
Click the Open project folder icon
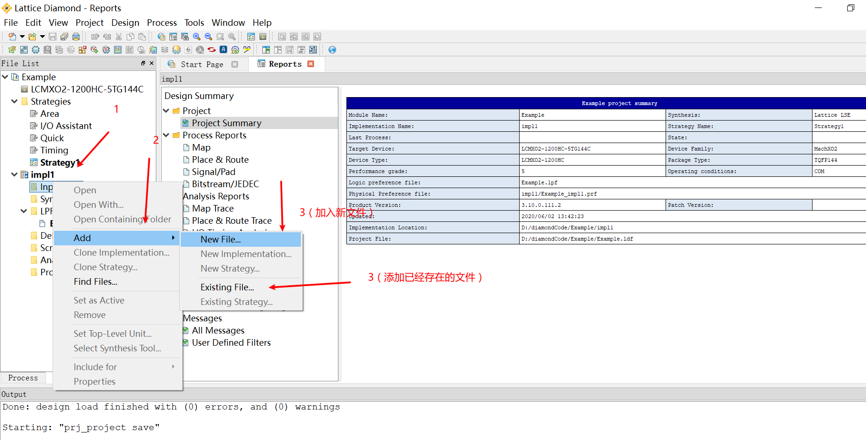pos(32,37)
